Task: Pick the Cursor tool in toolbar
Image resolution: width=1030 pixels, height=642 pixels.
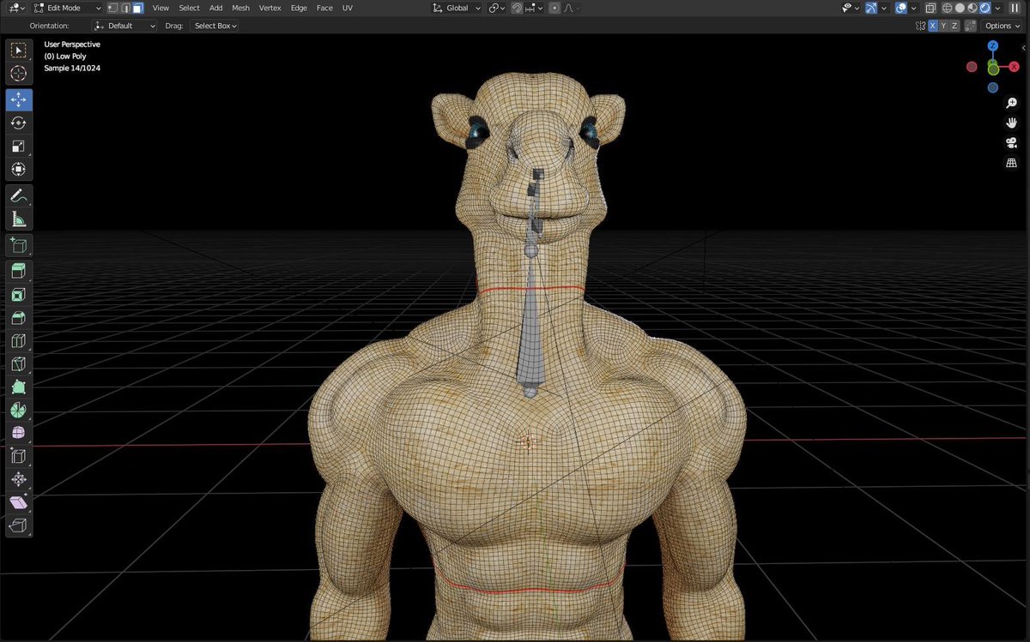Action: [x=19, y=75]
